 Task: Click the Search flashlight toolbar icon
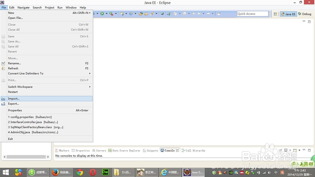[x=152, y=14]
